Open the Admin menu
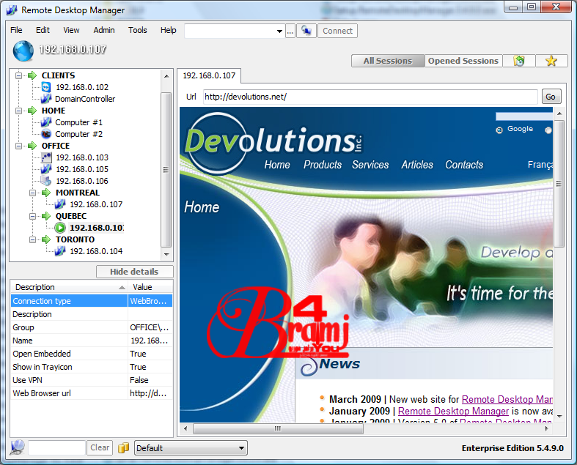577x465 pixels. pos(104,30)
